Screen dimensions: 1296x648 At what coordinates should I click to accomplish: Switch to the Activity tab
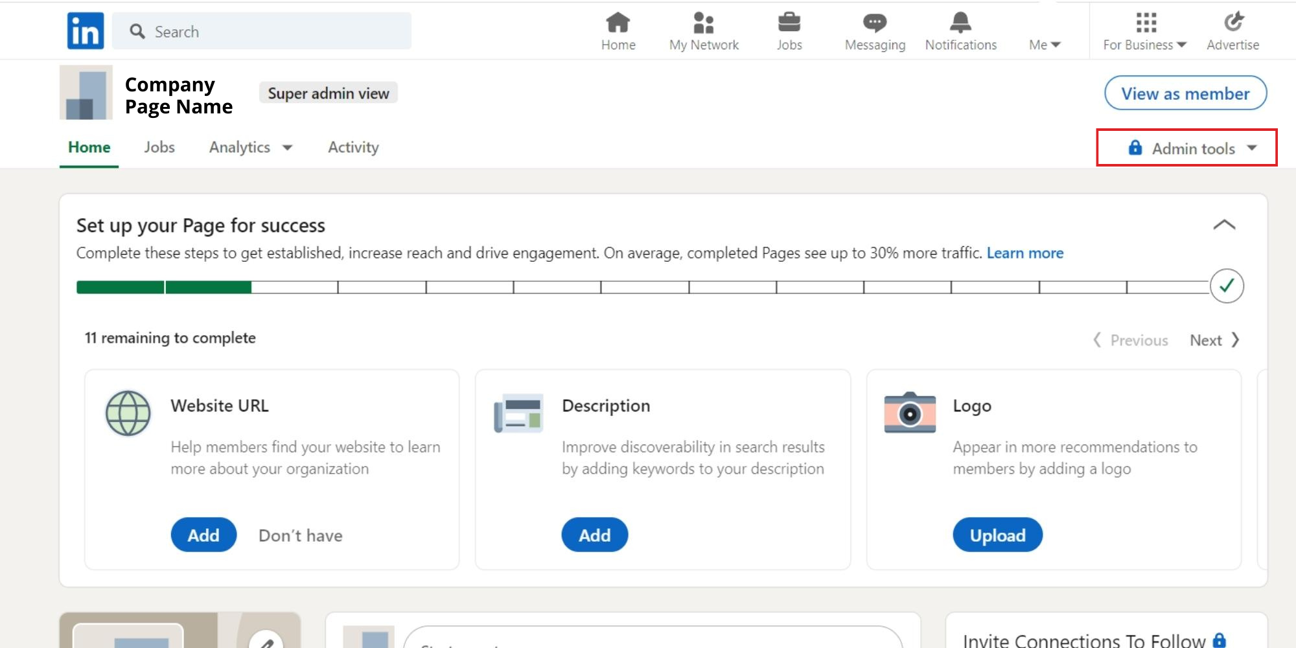[x=353, y=147]
